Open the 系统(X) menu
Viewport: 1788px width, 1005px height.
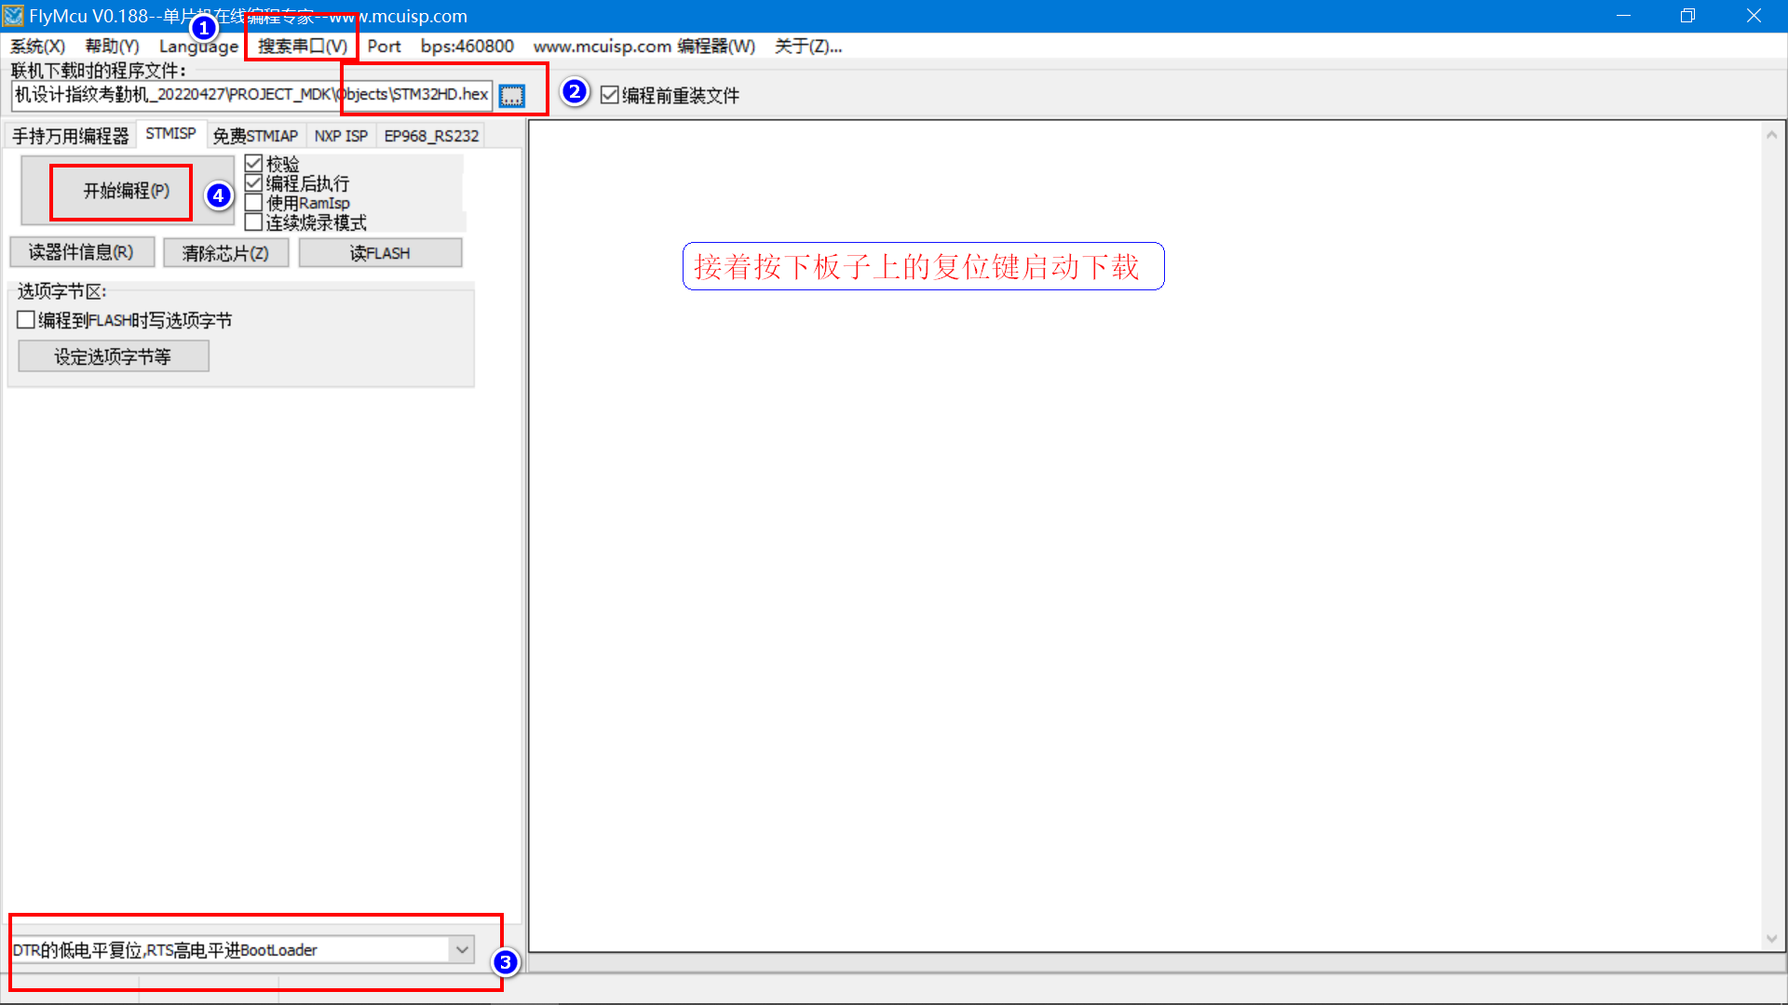(37, 46)
